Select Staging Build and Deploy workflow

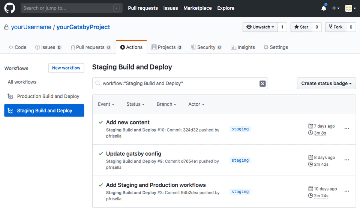pyautogui.click(x=44, y=111)
